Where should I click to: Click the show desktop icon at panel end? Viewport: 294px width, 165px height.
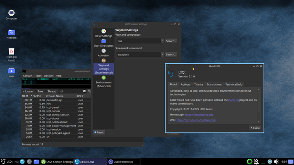click(x=291, y=162)
